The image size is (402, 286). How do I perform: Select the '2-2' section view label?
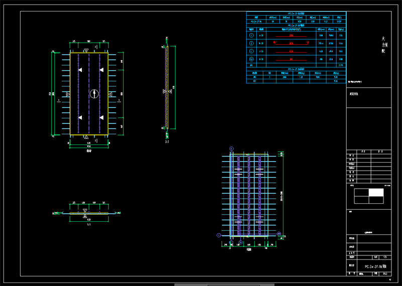tap(167, 141)
